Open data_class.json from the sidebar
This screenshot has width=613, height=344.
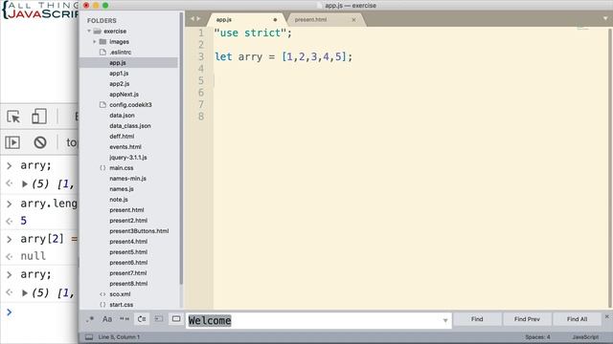tap(130, 125)
